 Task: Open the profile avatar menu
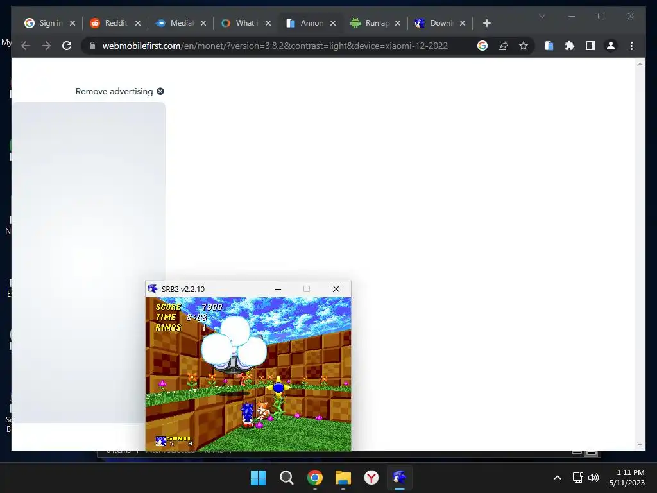click(x=611, y=46)
